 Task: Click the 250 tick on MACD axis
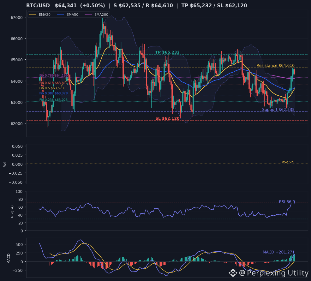tap(19, 253)
